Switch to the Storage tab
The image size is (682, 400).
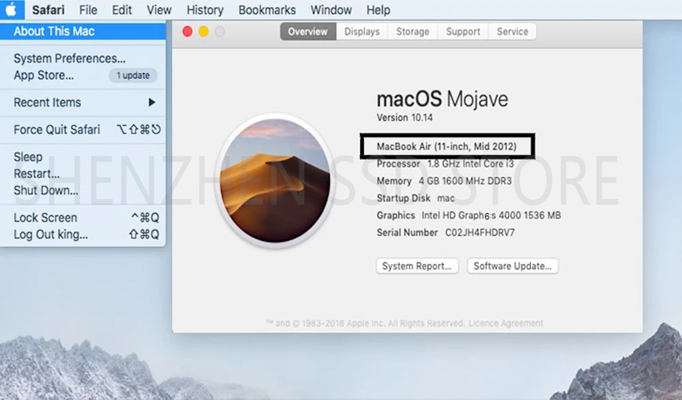point(413,32)
